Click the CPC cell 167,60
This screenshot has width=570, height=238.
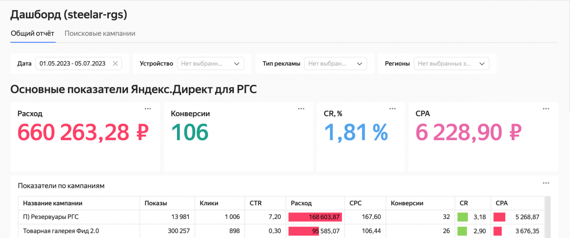coord(372,217)
